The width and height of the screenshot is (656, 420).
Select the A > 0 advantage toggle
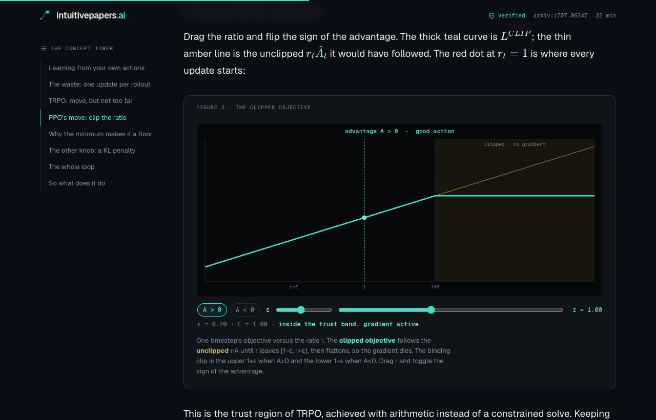coord(212,310)
